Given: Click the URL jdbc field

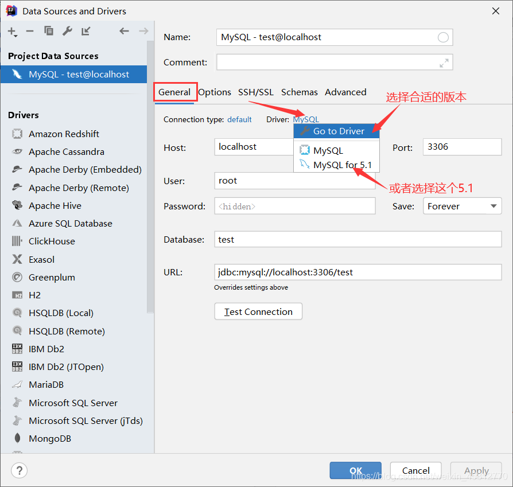Looking at the screenshot, I should point(358,272).
